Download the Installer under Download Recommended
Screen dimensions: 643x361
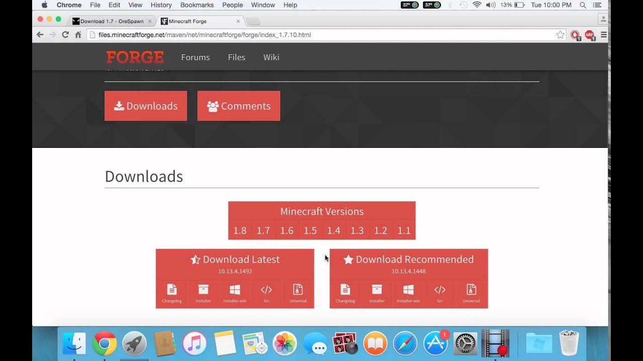(x=377, y=294)
